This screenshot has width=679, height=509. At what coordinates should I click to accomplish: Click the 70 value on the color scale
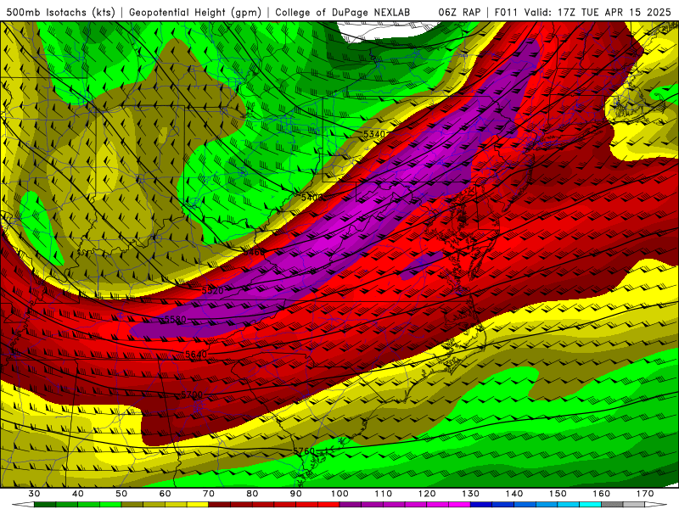[209, 494]
